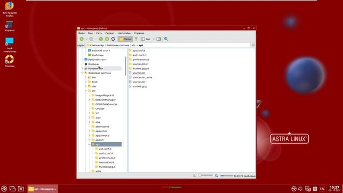Select apparmor.d folder in tree

click(102, 136)
